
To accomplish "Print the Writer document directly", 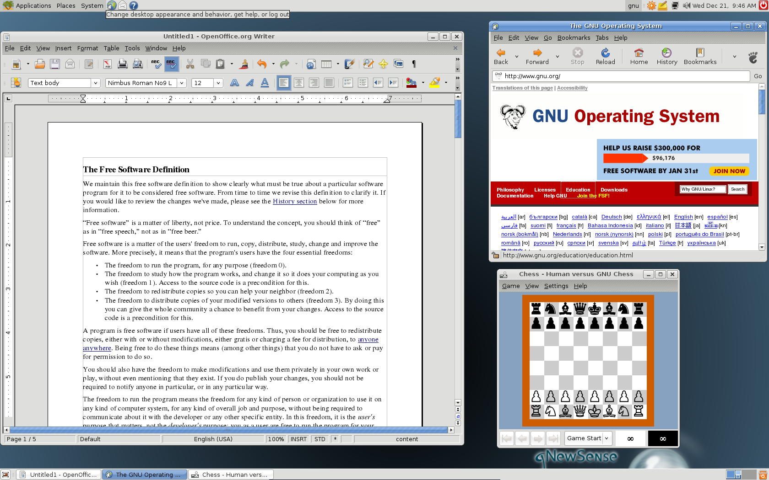I will click(122, 64).
